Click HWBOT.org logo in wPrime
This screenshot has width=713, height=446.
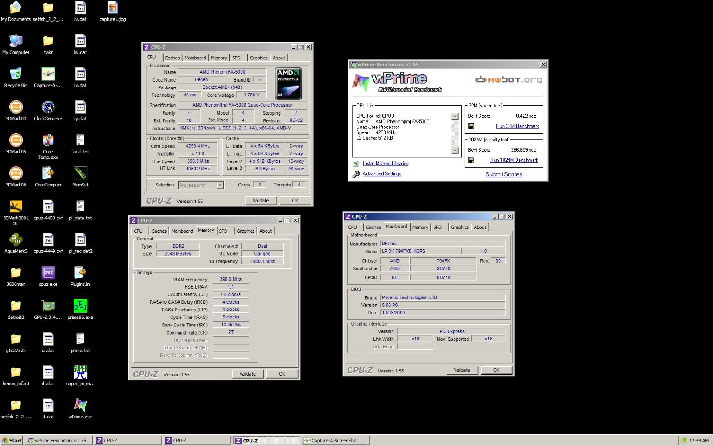[x=508, y=80]
